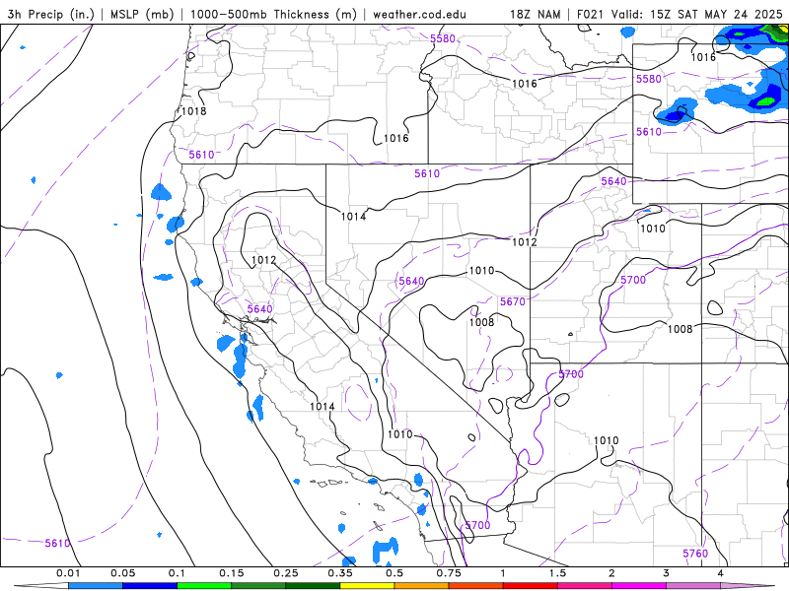The image size is (789, 591).
Task: Select the dark blue 0.05 legend color segment
Action: click(150, 586)
